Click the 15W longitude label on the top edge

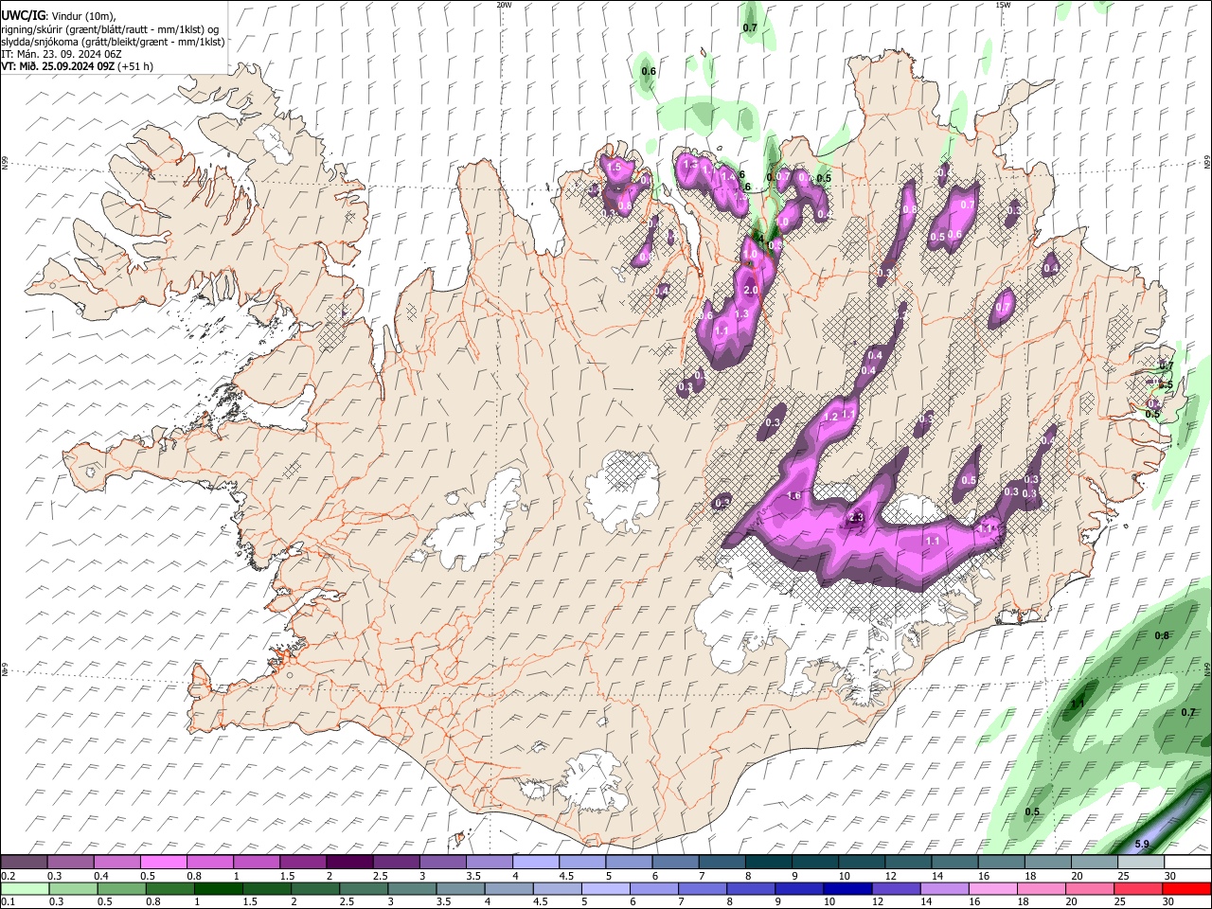[1003, 5]
